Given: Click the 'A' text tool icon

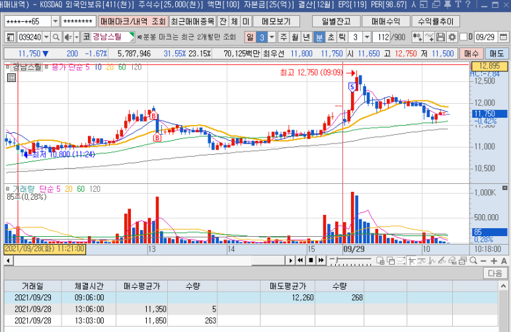Looking at the screenshot, I should coord(504,261).
